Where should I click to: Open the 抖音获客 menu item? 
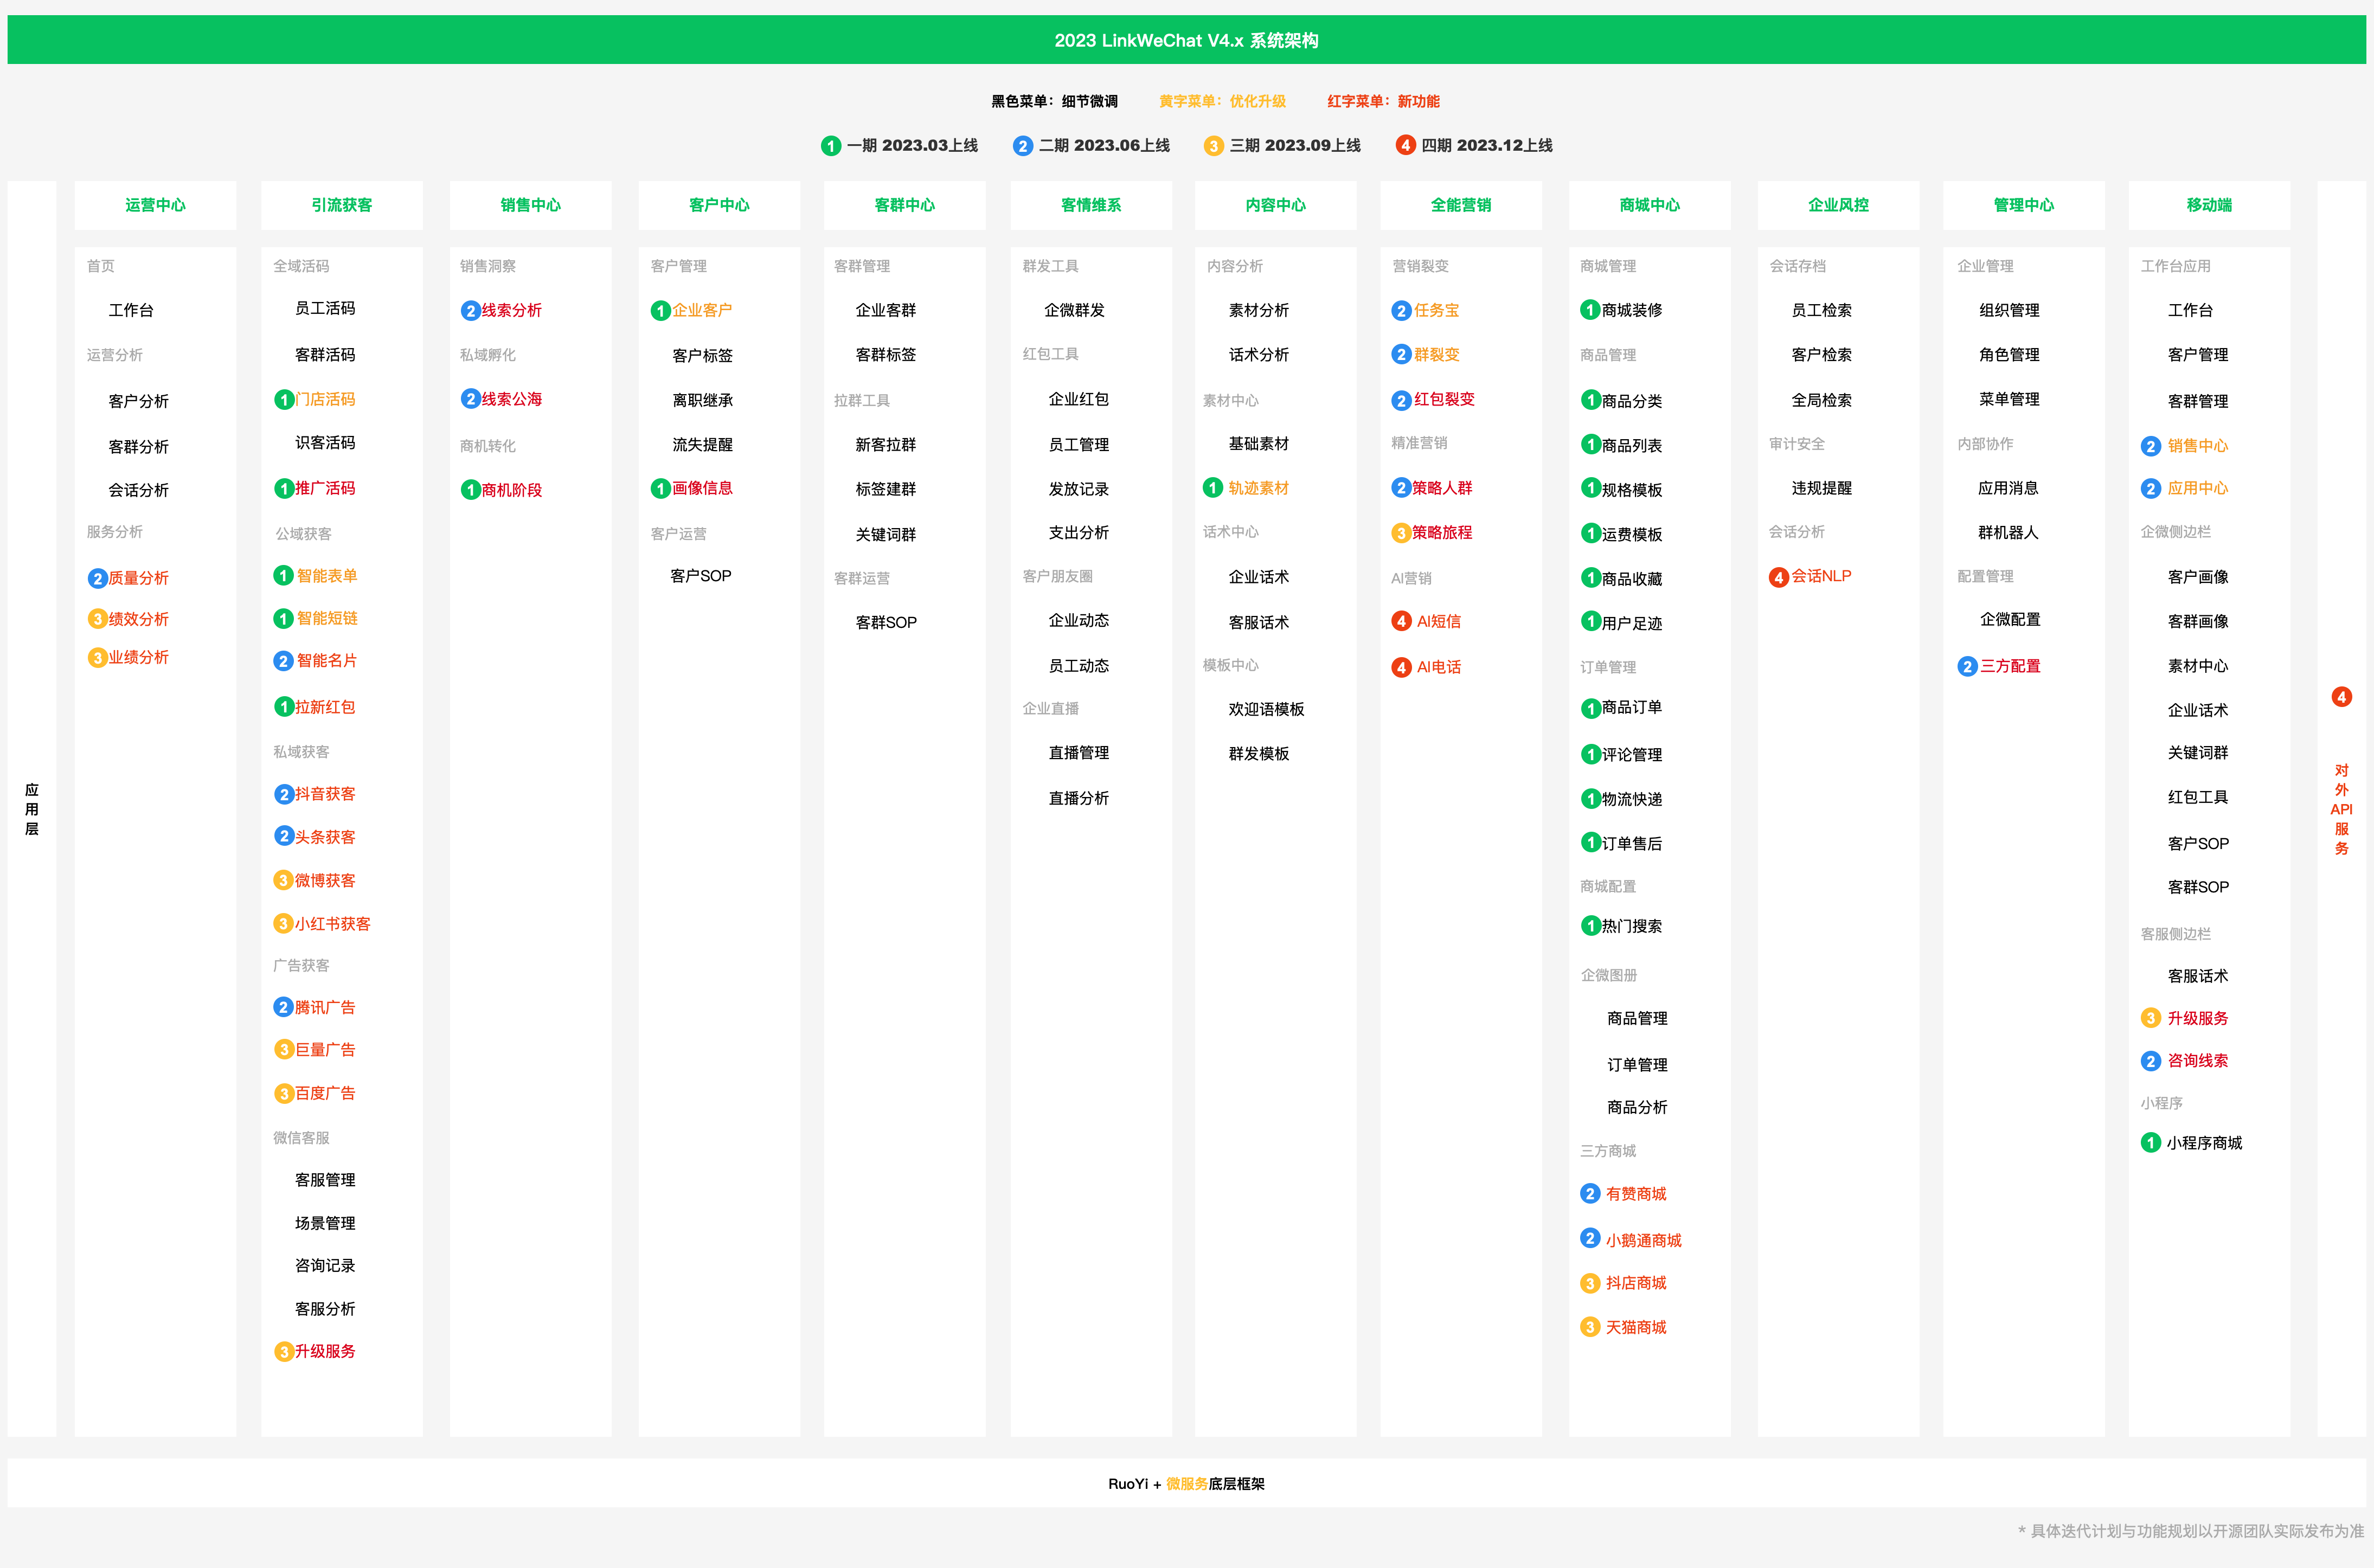[325, 794]
